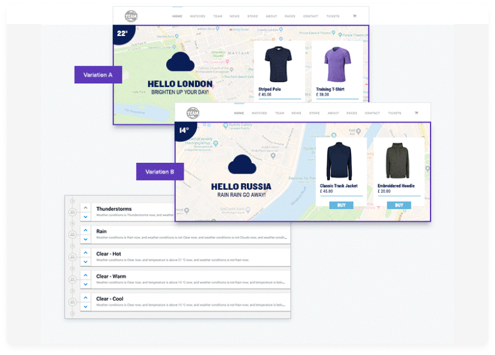Open HOME in Variation A navbar
This screenshot has height=355, width=495.
point(178,16)
